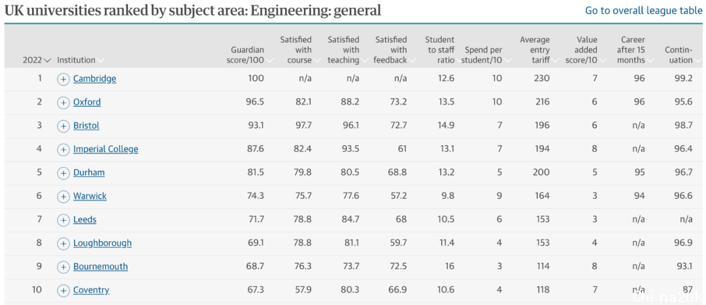The width and height of the screenshot is (706, 305).
Task: Sort by Average entry tariff column
Action: coord(535,50)
